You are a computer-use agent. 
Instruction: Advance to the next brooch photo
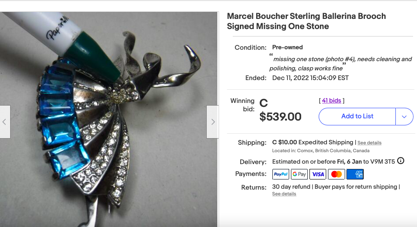[212, 122]
